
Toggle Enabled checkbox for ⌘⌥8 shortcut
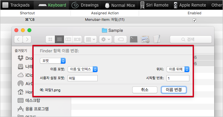195,20
